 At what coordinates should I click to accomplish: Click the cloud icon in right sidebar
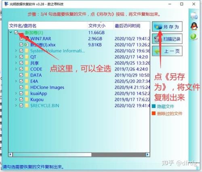point(194,16)
